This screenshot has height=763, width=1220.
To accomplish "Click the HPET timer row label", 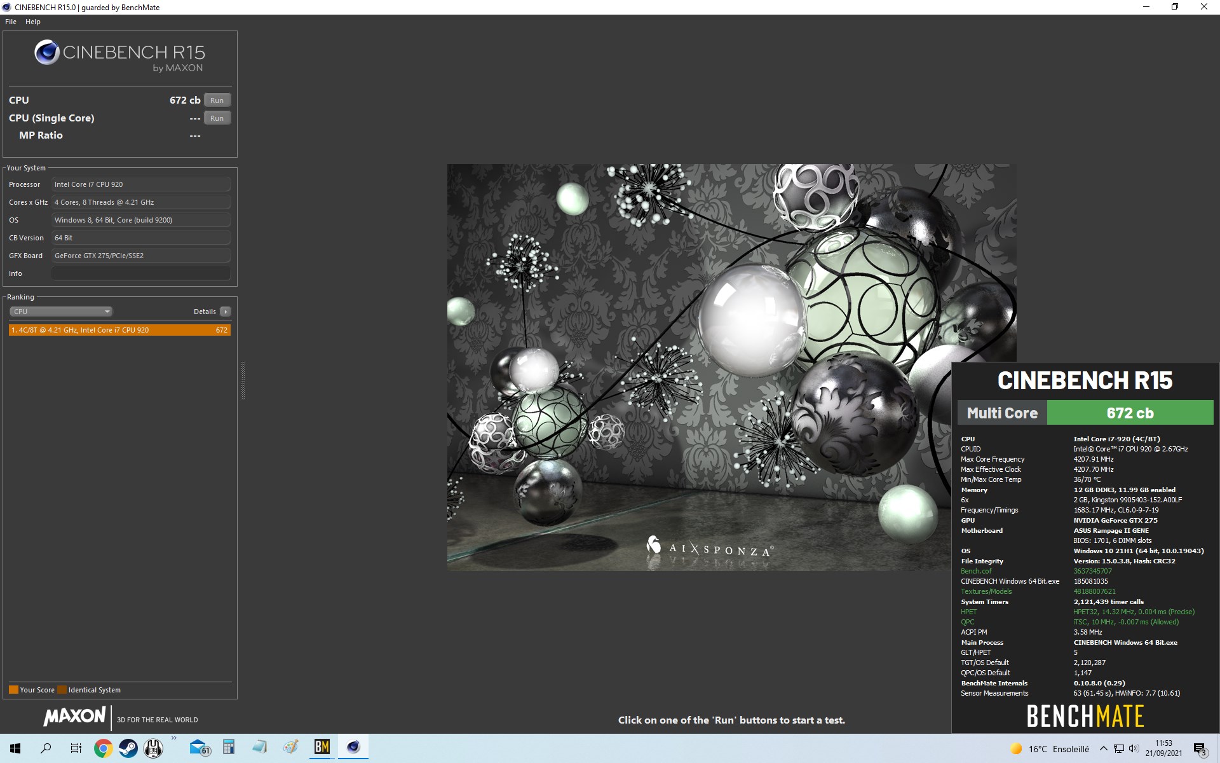I will point(968,612).
